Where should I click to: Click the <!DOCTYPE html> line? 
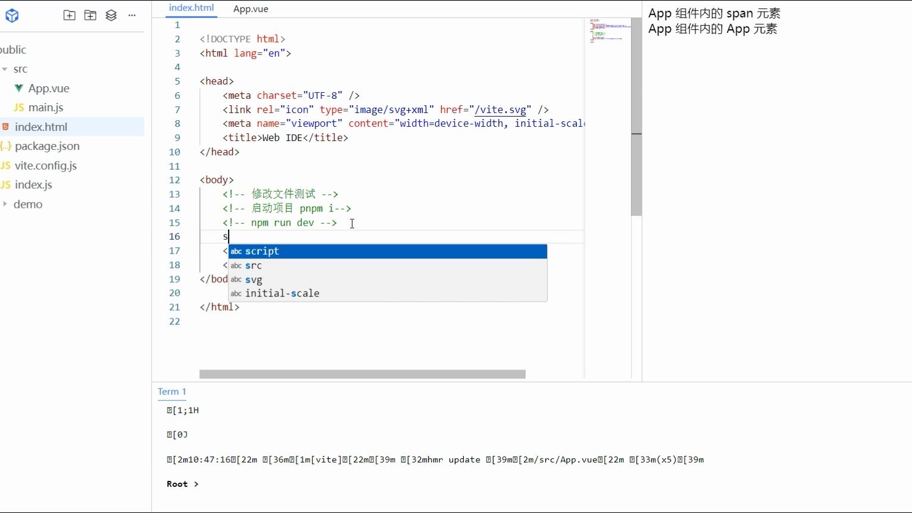pos(242,39)
